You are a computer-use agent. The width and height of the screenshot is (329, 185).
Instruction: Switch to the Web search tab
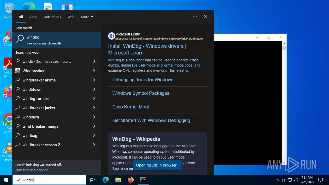pos(71,17)
